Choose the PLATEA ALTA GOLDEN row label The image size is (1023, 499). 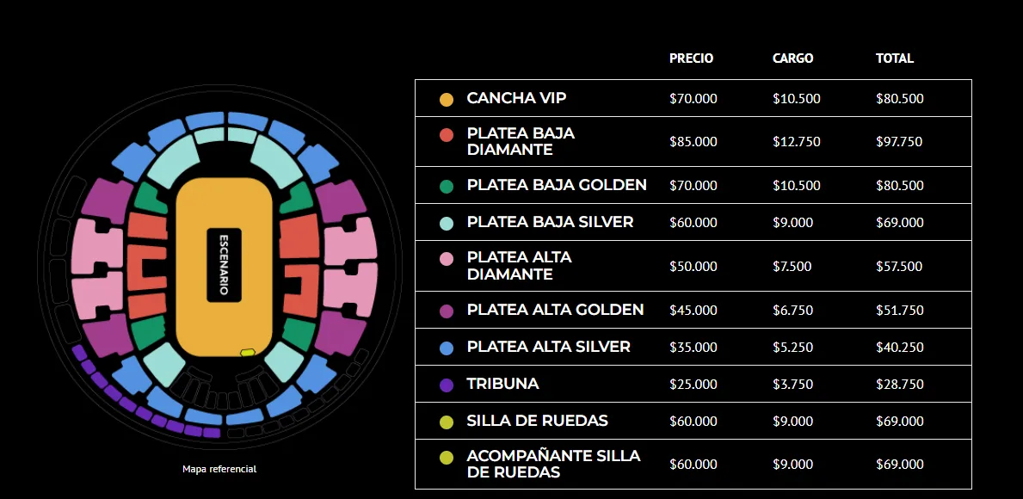[555, 310]
